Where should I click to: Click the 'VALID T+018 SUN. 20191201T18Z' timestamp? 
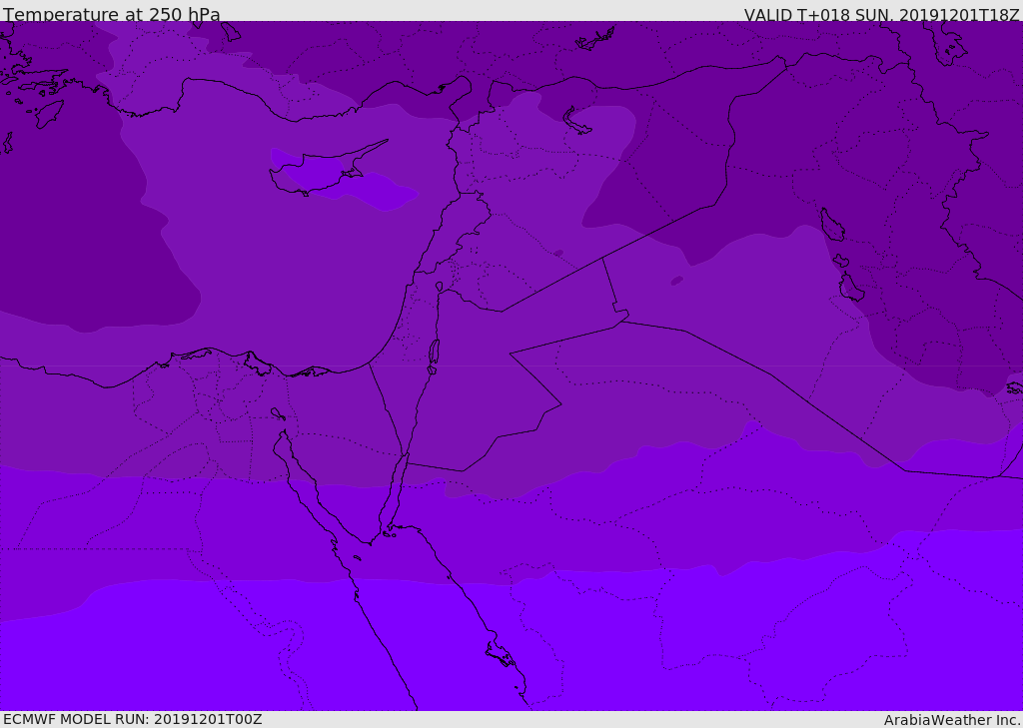click(882, 15)
